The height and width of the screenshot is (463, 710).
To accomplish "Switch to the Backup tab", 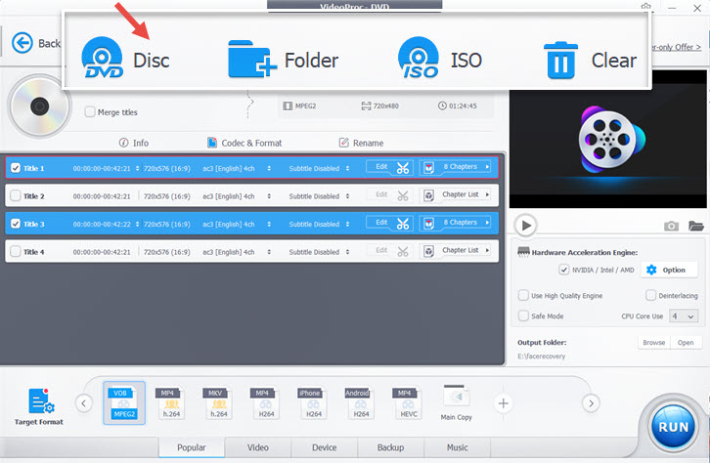I will pos(390,447).
